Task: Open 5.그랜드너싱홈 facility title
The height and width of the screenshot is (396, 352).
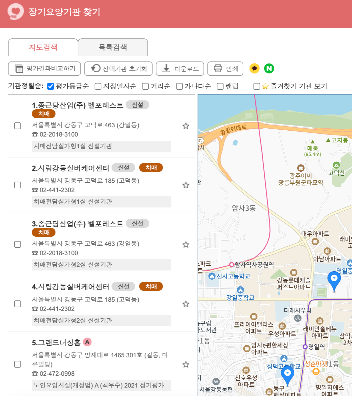Action: (56, 342)
